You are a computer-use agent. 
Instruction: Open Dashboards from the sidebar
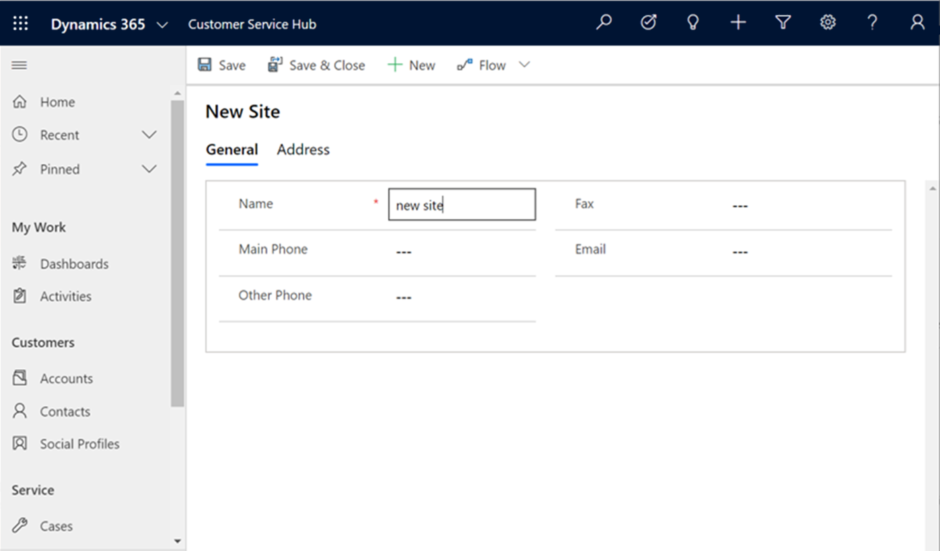pos(75,263)
